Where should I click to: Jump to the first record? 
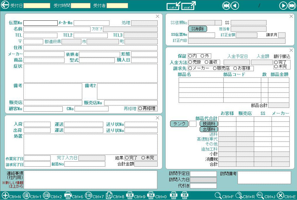[x=226, y=6]
